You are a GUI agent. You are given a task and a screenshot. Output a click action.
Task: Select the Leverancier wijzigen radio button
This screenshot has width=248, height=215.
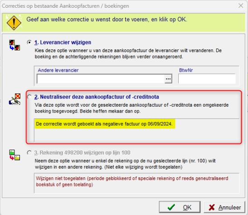click(29, 43)
